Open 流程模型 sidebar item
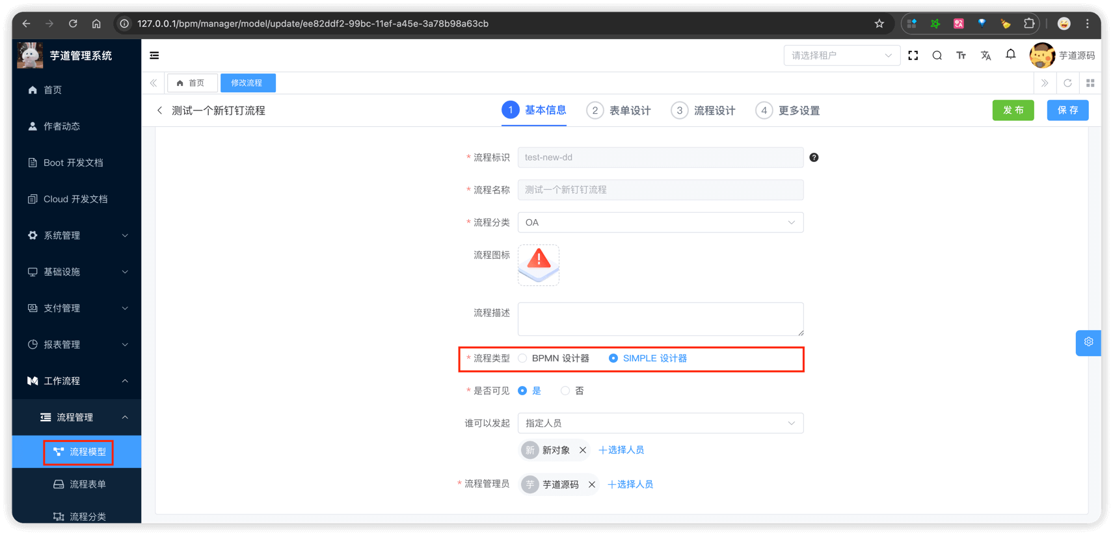The height and width of the screenshot is (535, 1113). pyautogui.click(x=77, y=452)
